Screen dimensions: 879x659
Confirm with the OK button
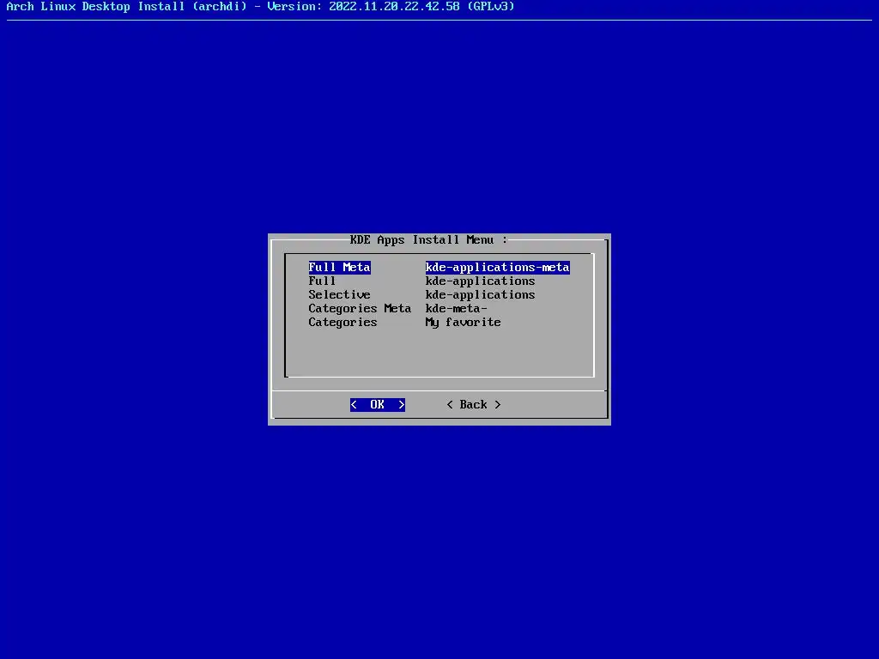click(x=378, y=405)
